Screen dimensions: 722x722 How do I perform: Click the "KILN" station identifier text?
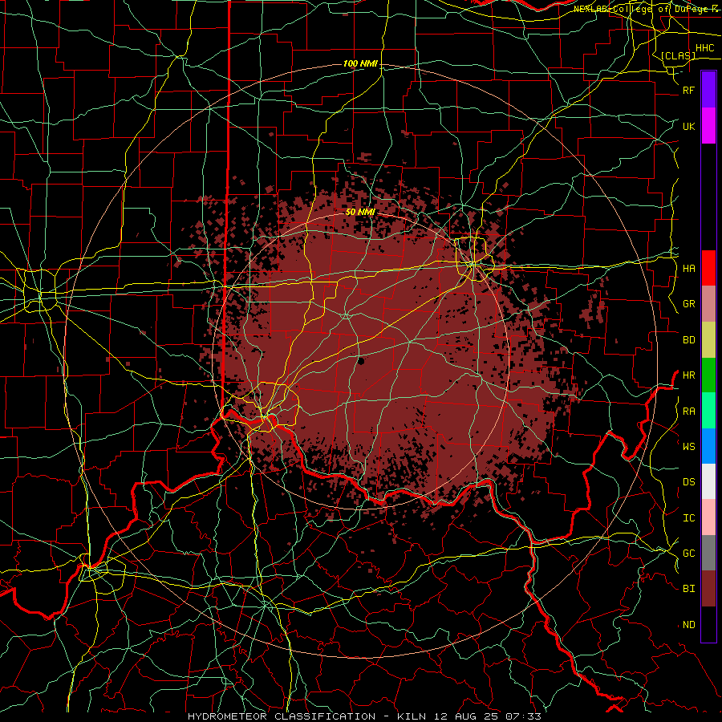click(x=412, y=716)
